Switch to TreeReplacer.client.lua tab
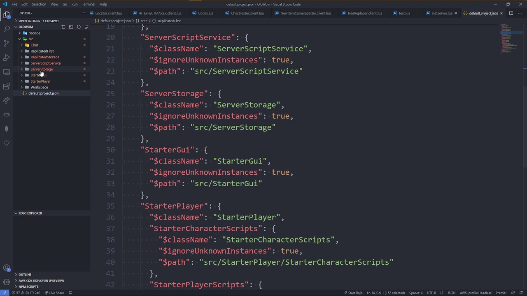The width and height of the screenshot is (527, 296). coord(364,13)
